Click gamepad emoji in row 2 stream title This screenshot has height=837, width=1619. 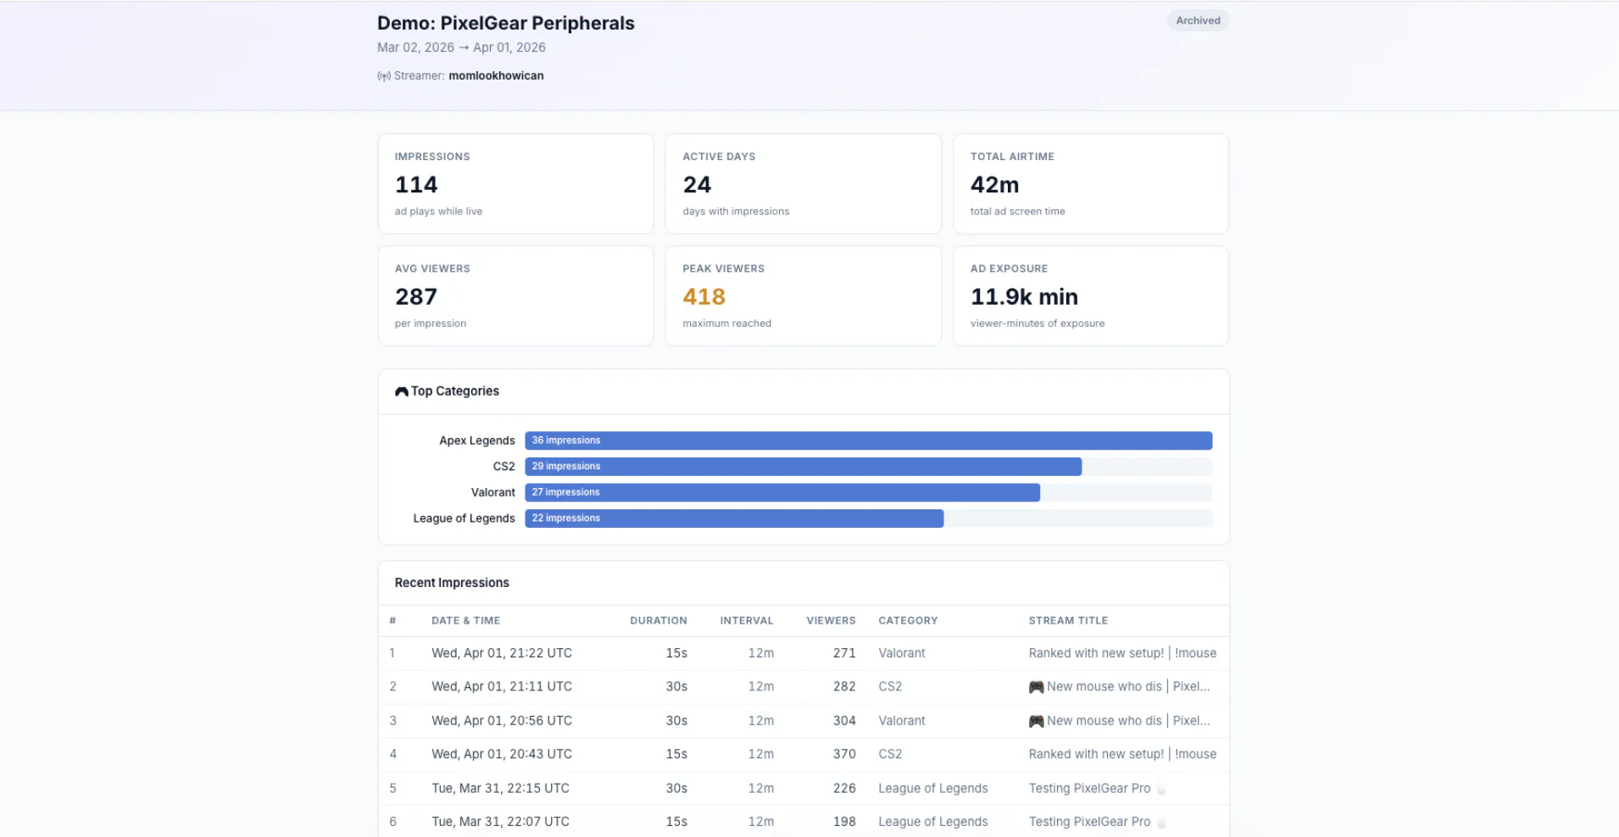click(x=1036, y=687)
